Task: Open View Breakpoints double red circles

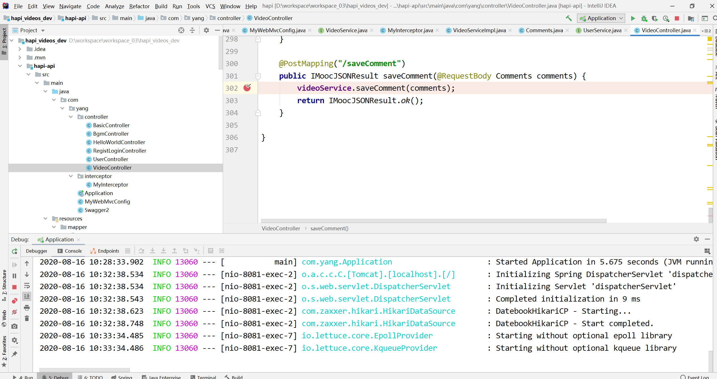Action: pos(14,301)
